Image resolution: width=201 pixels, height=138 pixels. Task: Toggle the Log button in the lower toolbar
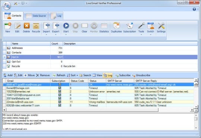point(108,76)
